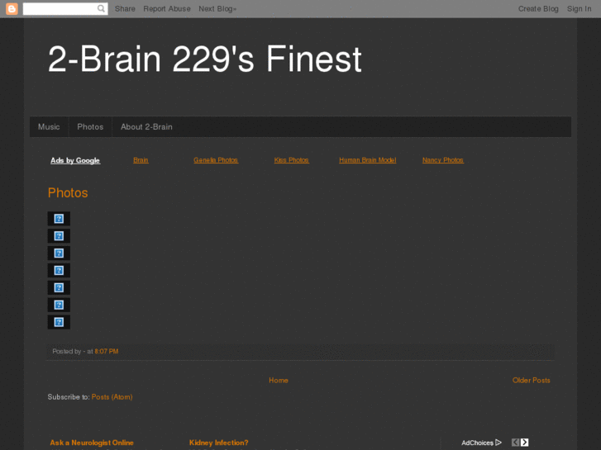
Task: Open the Nancy Photos ad link
Action: coord(443,160)
